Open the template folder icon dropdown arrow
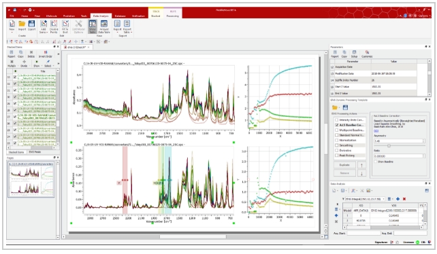Viewport: 437px width, 254px height. pos(339,108)
